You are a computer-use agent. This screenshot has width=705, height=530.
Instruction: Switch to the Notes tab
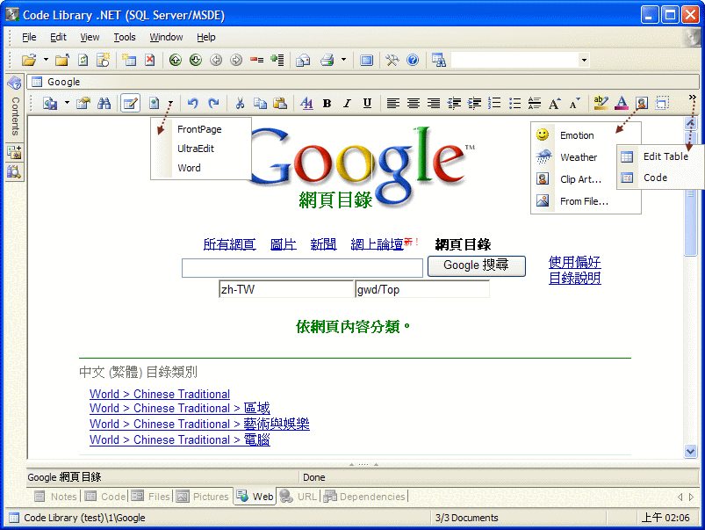point(56,497)
